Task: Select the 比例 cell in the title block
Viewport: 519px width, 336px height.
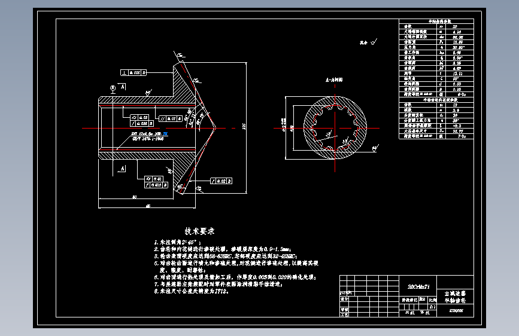Action: click(x=432, y=300)
